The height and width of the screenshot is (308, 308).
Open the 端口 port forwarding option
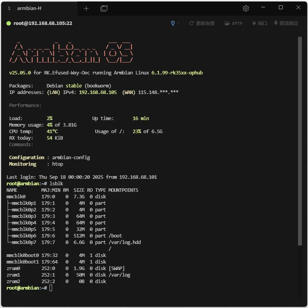259,23
